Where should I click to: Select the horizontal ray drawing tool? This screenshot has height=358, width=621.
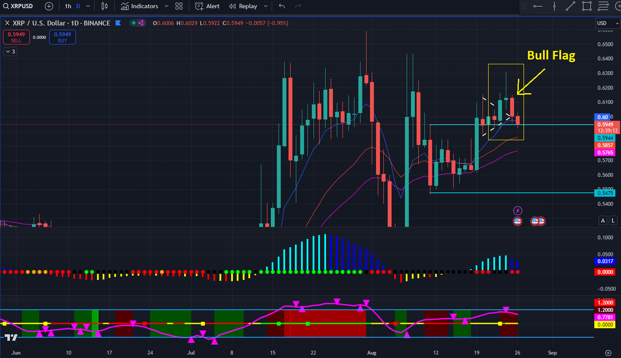coord(538,6)
